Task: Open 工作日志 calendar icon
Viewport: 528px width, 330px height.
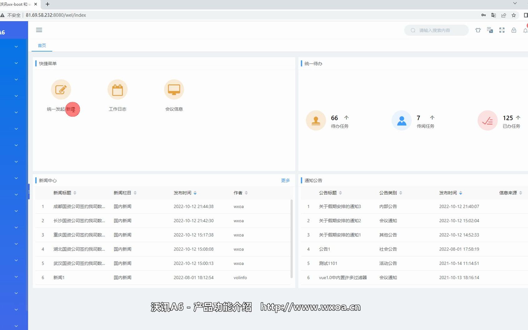Action: coord(118,90)
